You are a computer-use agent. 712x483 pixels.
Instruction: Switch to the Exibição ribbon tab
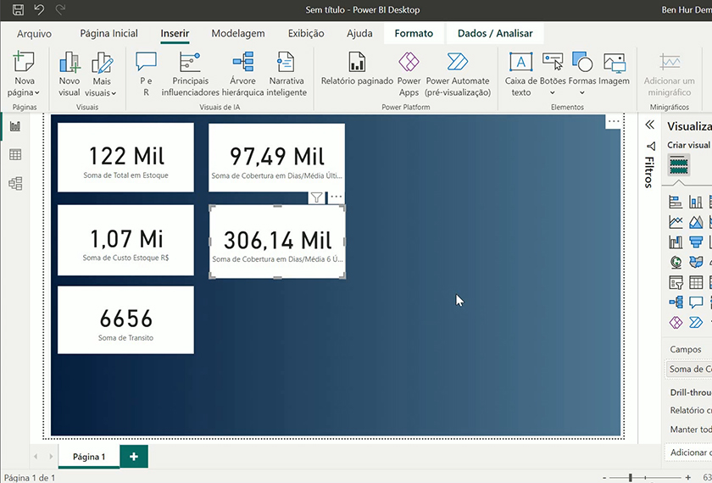(x=306, y=34)
